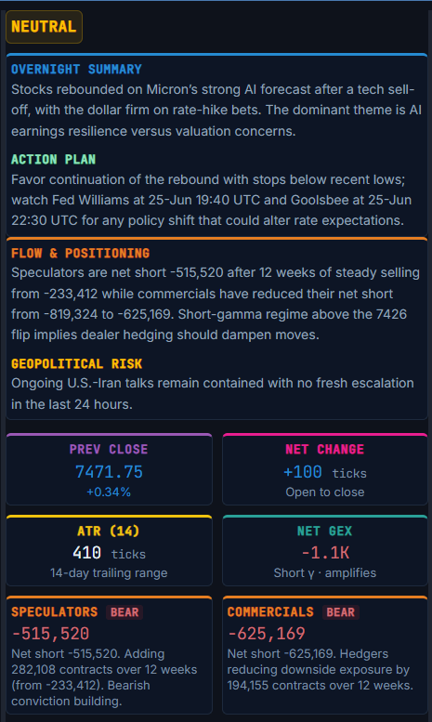Select the 7471.75 previous close value

point(109,472)
